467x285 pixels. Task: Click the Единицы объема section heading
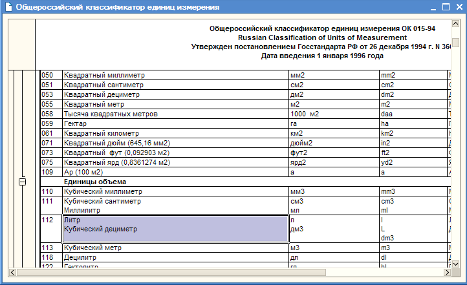click(95, 182)
